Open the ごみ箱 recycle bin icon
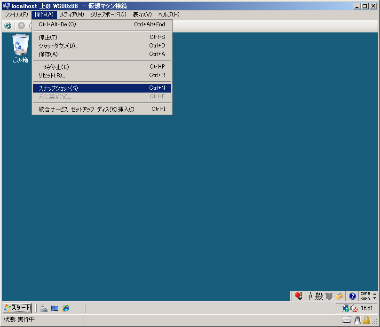Screen dimensions: 380x327 20,49
